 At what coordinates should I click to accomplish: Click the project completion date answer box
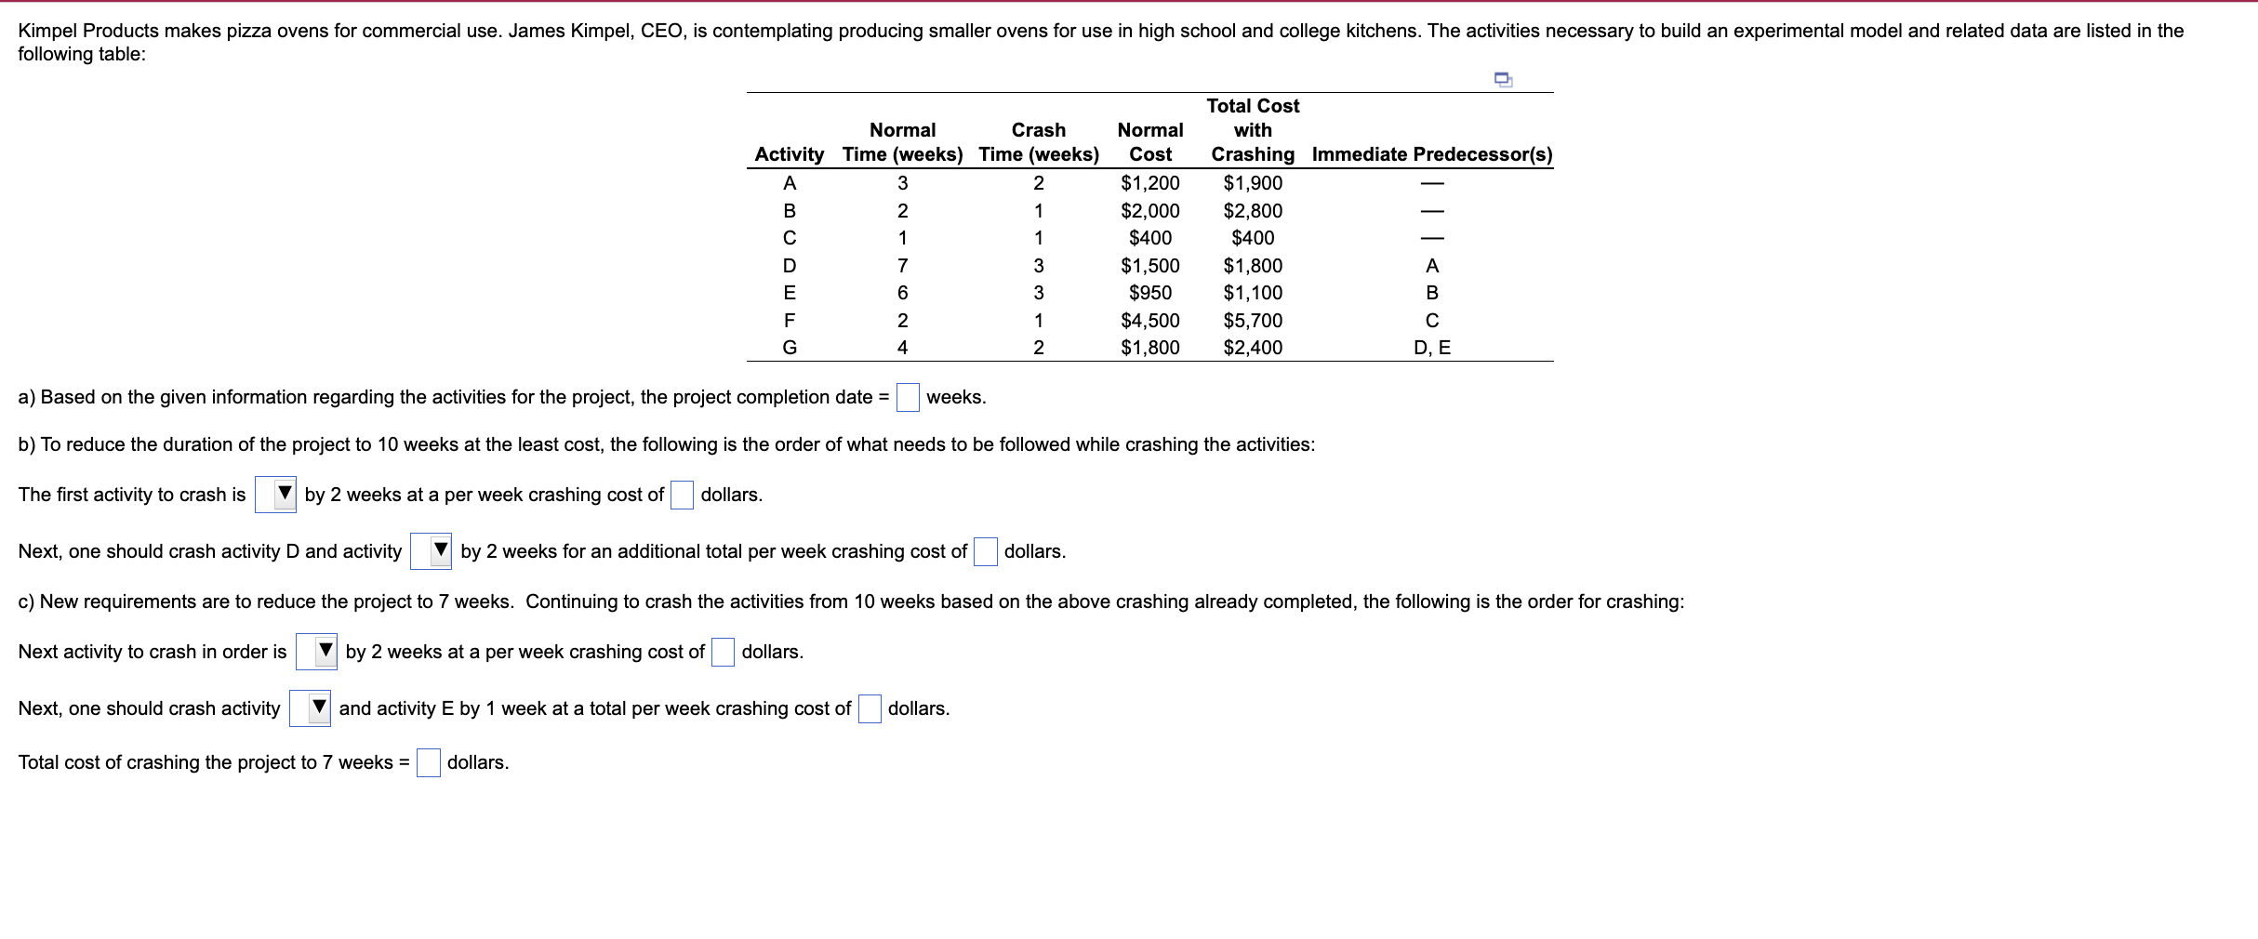(906, 398)
